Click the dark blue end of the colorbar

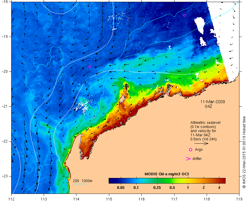point(112,181)
